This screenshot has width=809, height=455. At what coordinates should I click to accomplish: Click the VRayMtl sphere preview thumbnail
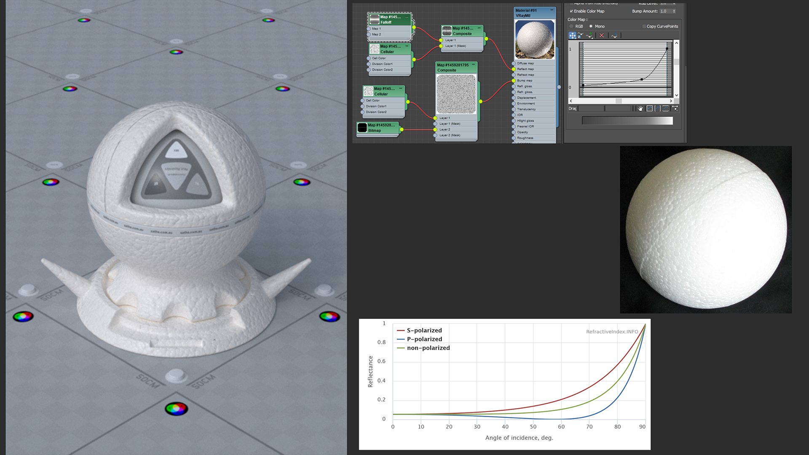click(x=535, y=40)
